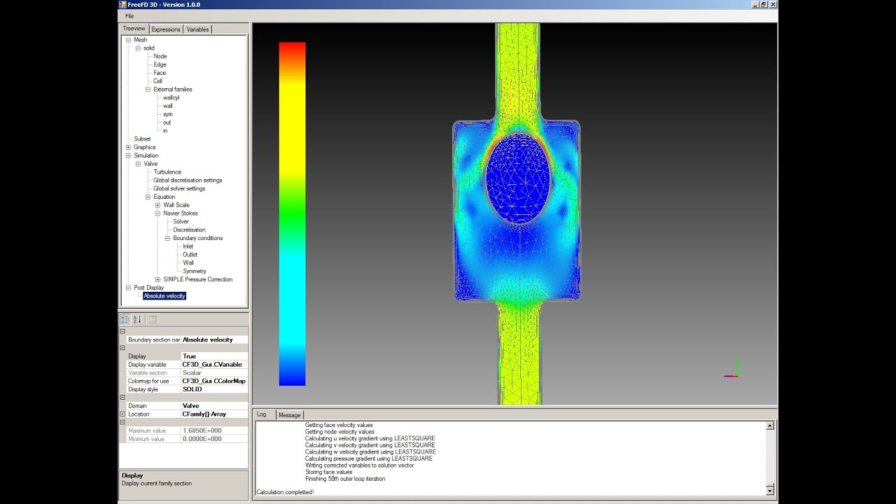This screenshot has width=896, height=504.
Task: Click the rainbow colormap legend bar
Action: pos(292,213)
